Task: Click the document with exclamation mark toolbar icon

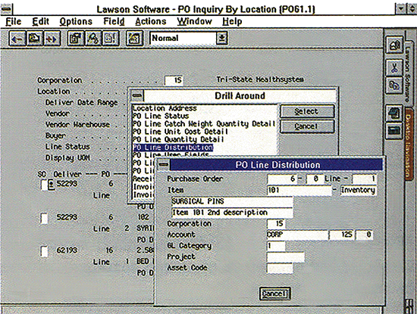Action: coord(111,39)
